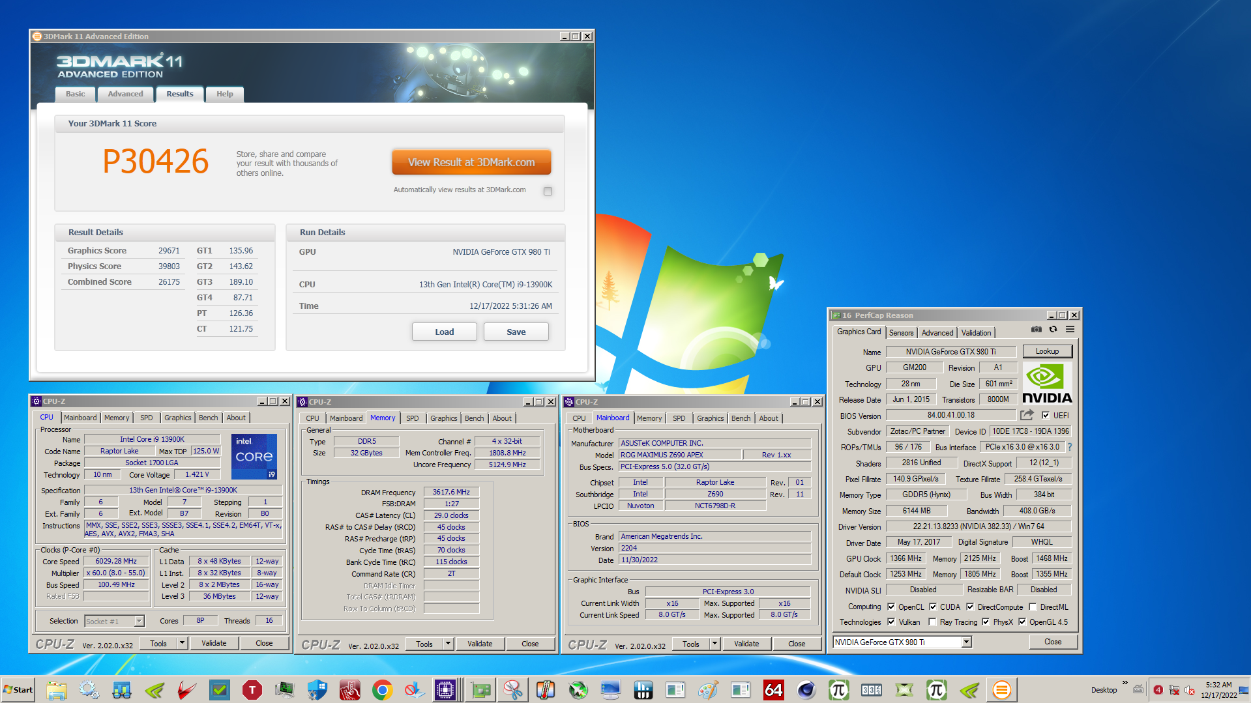Image resolution: width=1251 pixels, height=703 pixels.
Task: Toggle the DirectCompute checkbox
Action: (970, 607)
